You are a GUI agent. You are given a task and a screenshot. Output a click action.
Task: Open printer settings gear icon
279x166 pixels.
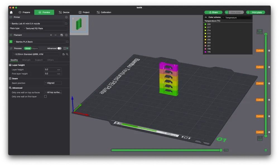tap(66, 17)
